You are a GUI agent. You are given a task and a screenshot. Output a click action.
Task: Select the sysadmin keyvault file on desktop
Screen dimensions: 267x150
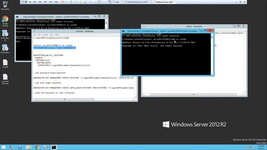tap(5, 79)
